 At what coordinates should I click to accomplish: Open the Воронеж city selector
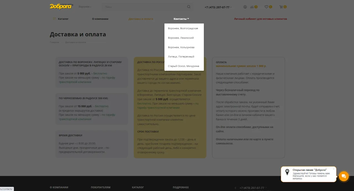click(84, 6)
